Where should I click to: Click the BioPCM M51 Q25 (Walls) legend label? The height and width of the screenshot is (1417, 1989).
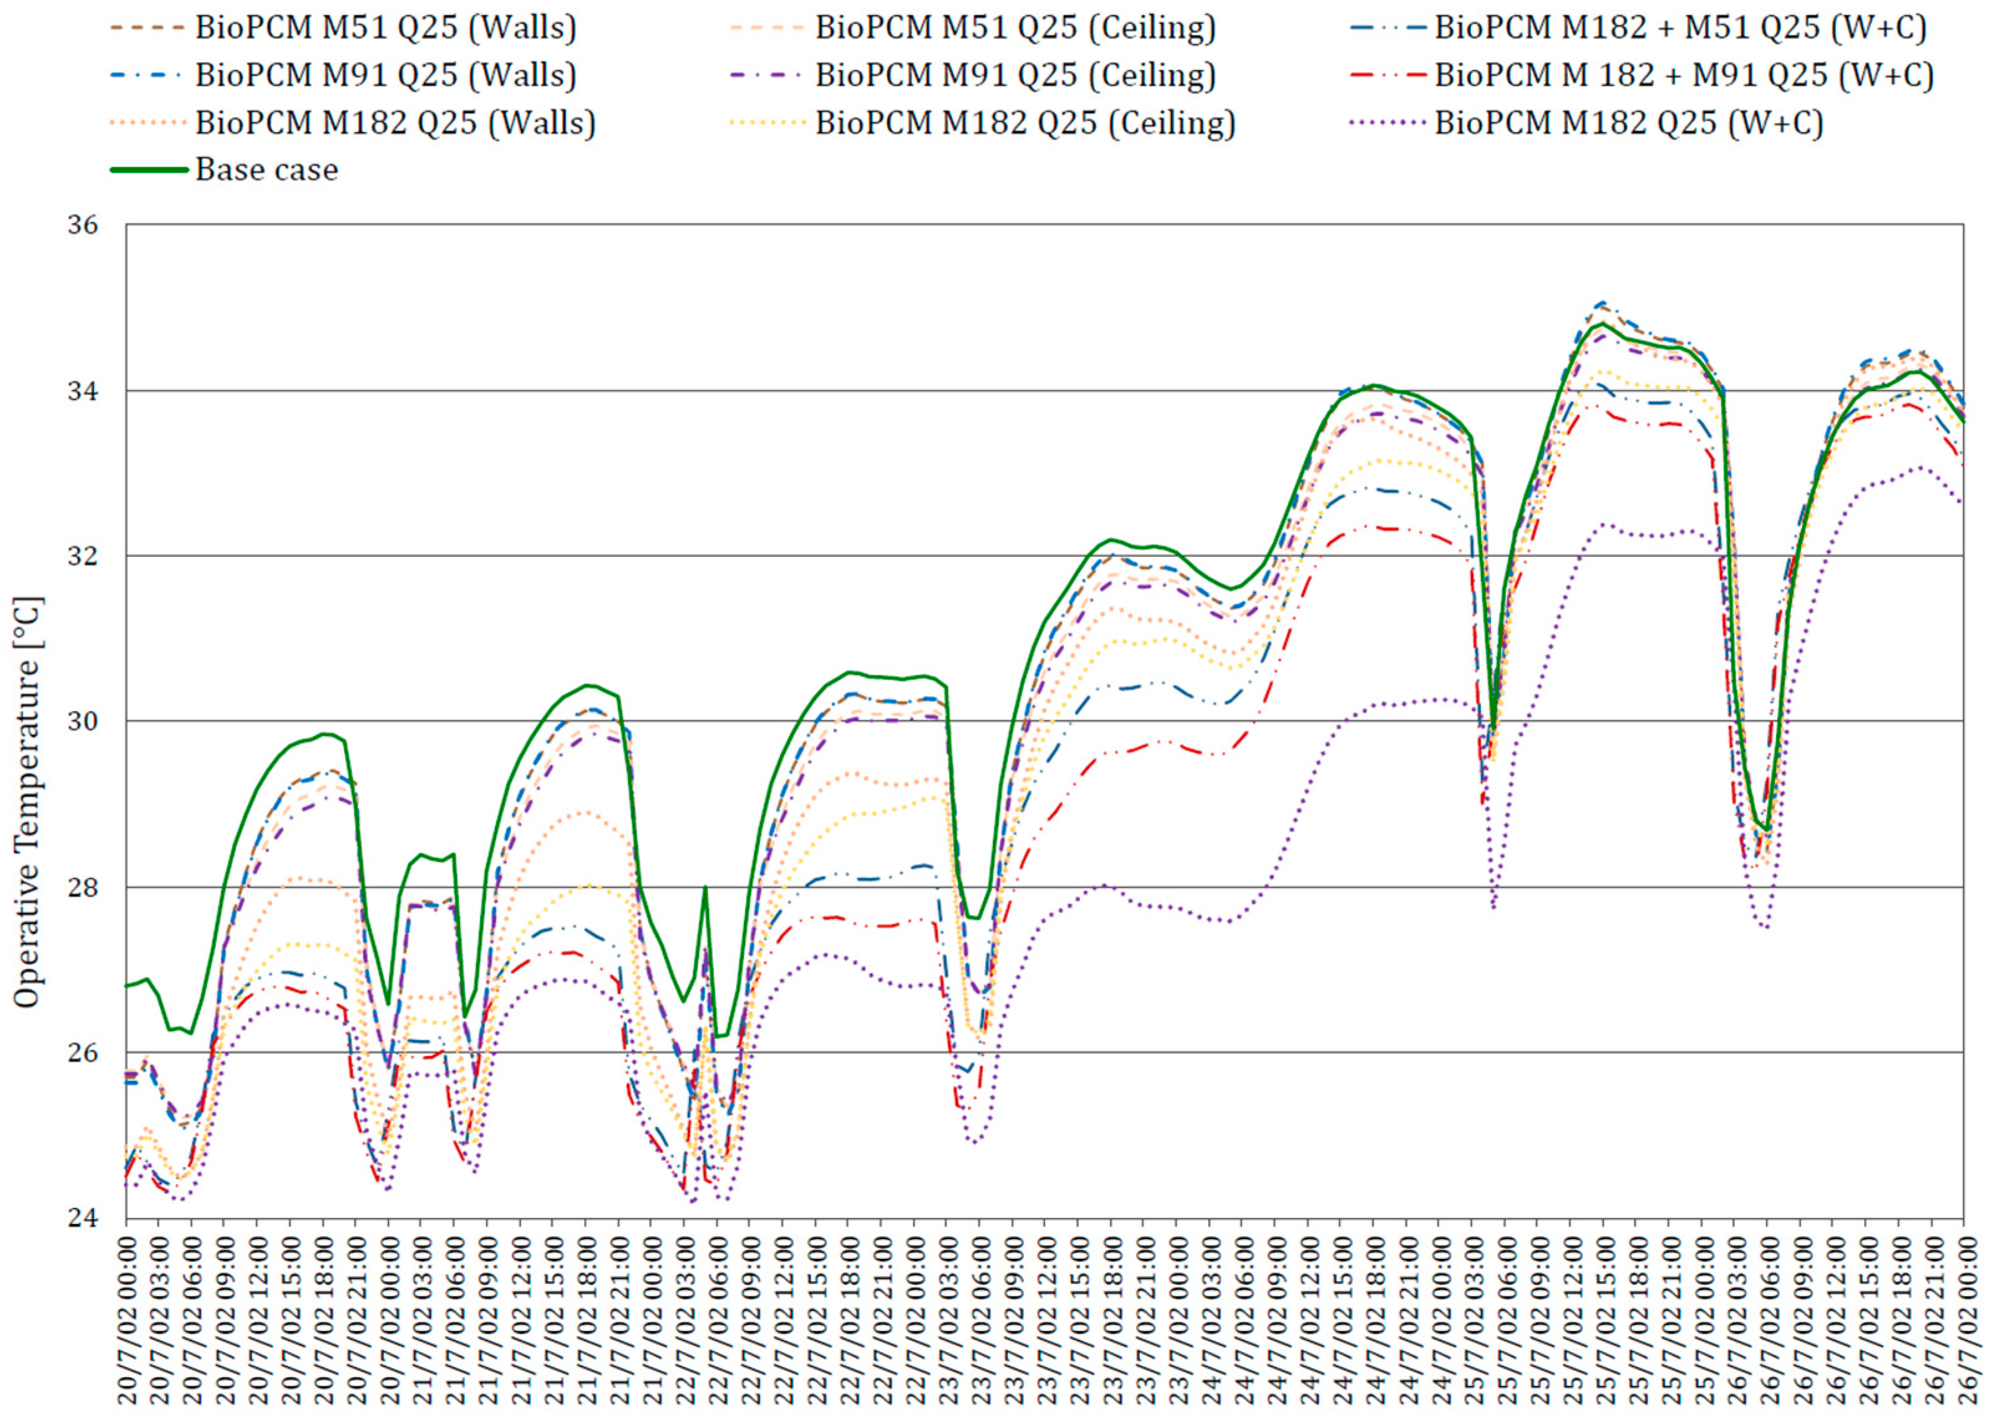(x=385, y=28)
